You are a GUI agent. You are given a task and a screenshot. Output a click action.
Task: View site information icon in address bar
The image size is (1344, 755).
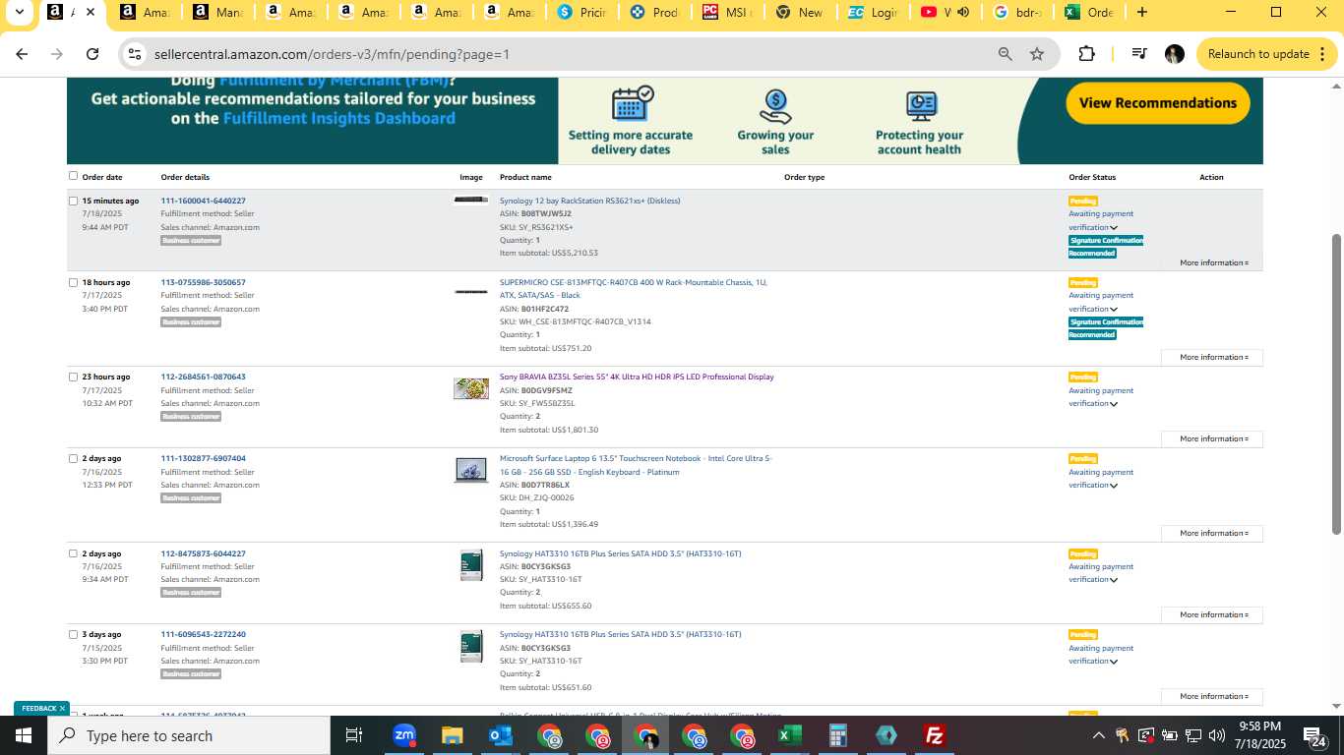135,54
